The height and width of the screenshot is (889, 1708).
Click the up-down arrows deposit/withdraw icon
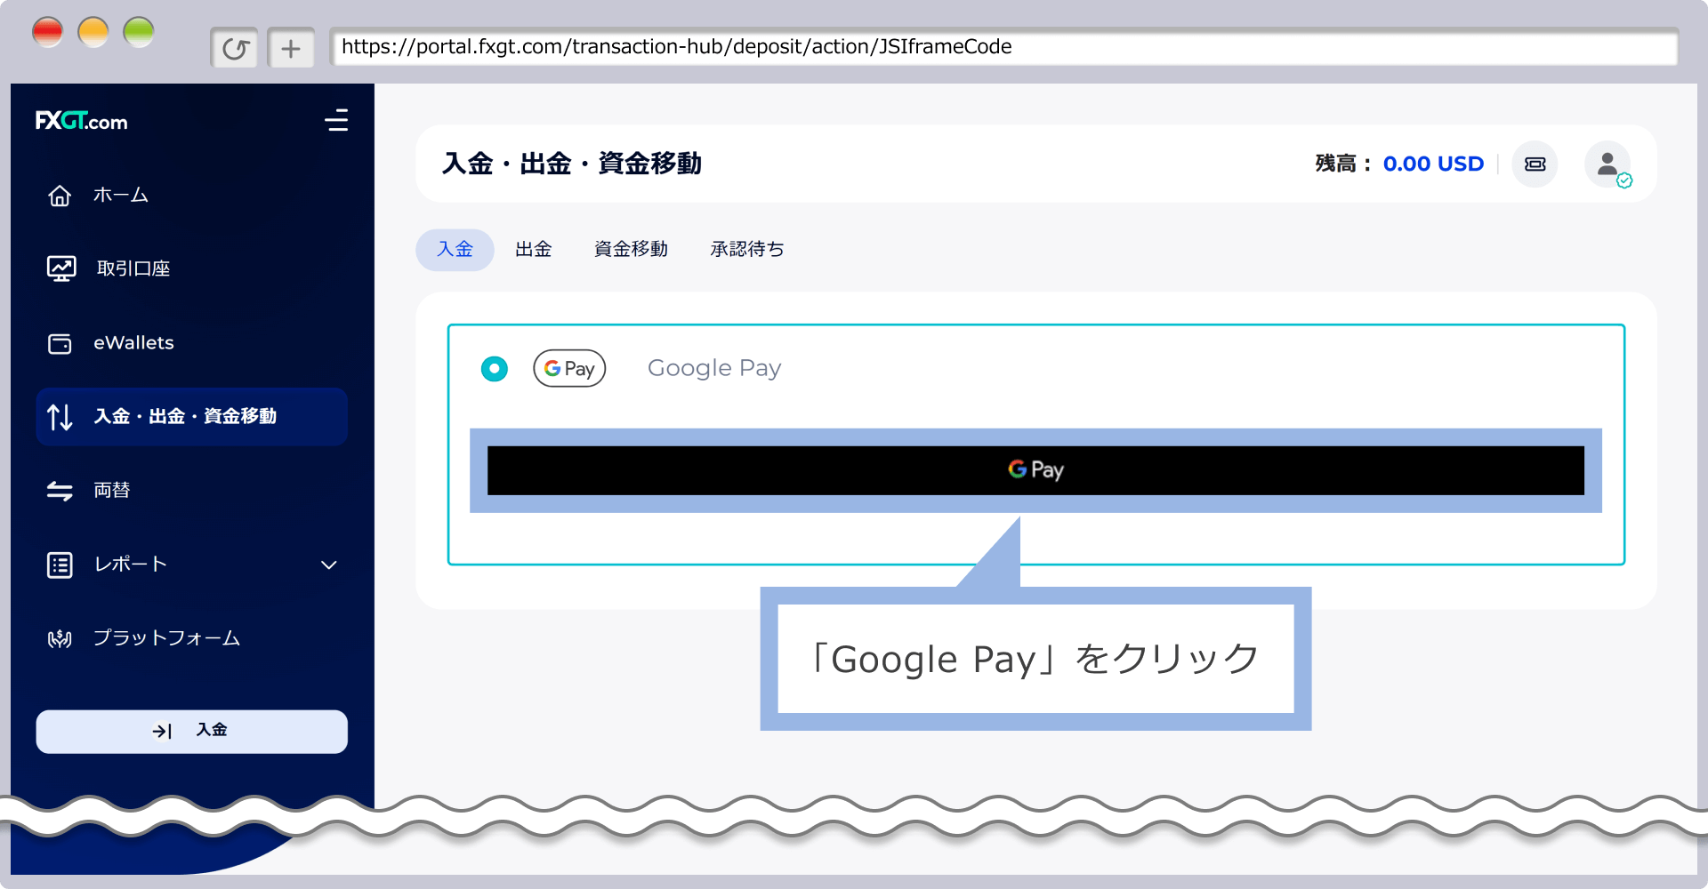coord(60,416)
